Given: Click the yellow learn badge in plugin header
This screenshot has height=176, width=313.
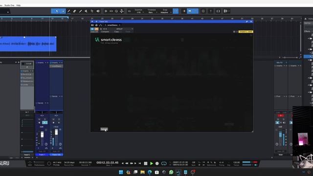Looking at the screenshot, I should tap(246, 31).
